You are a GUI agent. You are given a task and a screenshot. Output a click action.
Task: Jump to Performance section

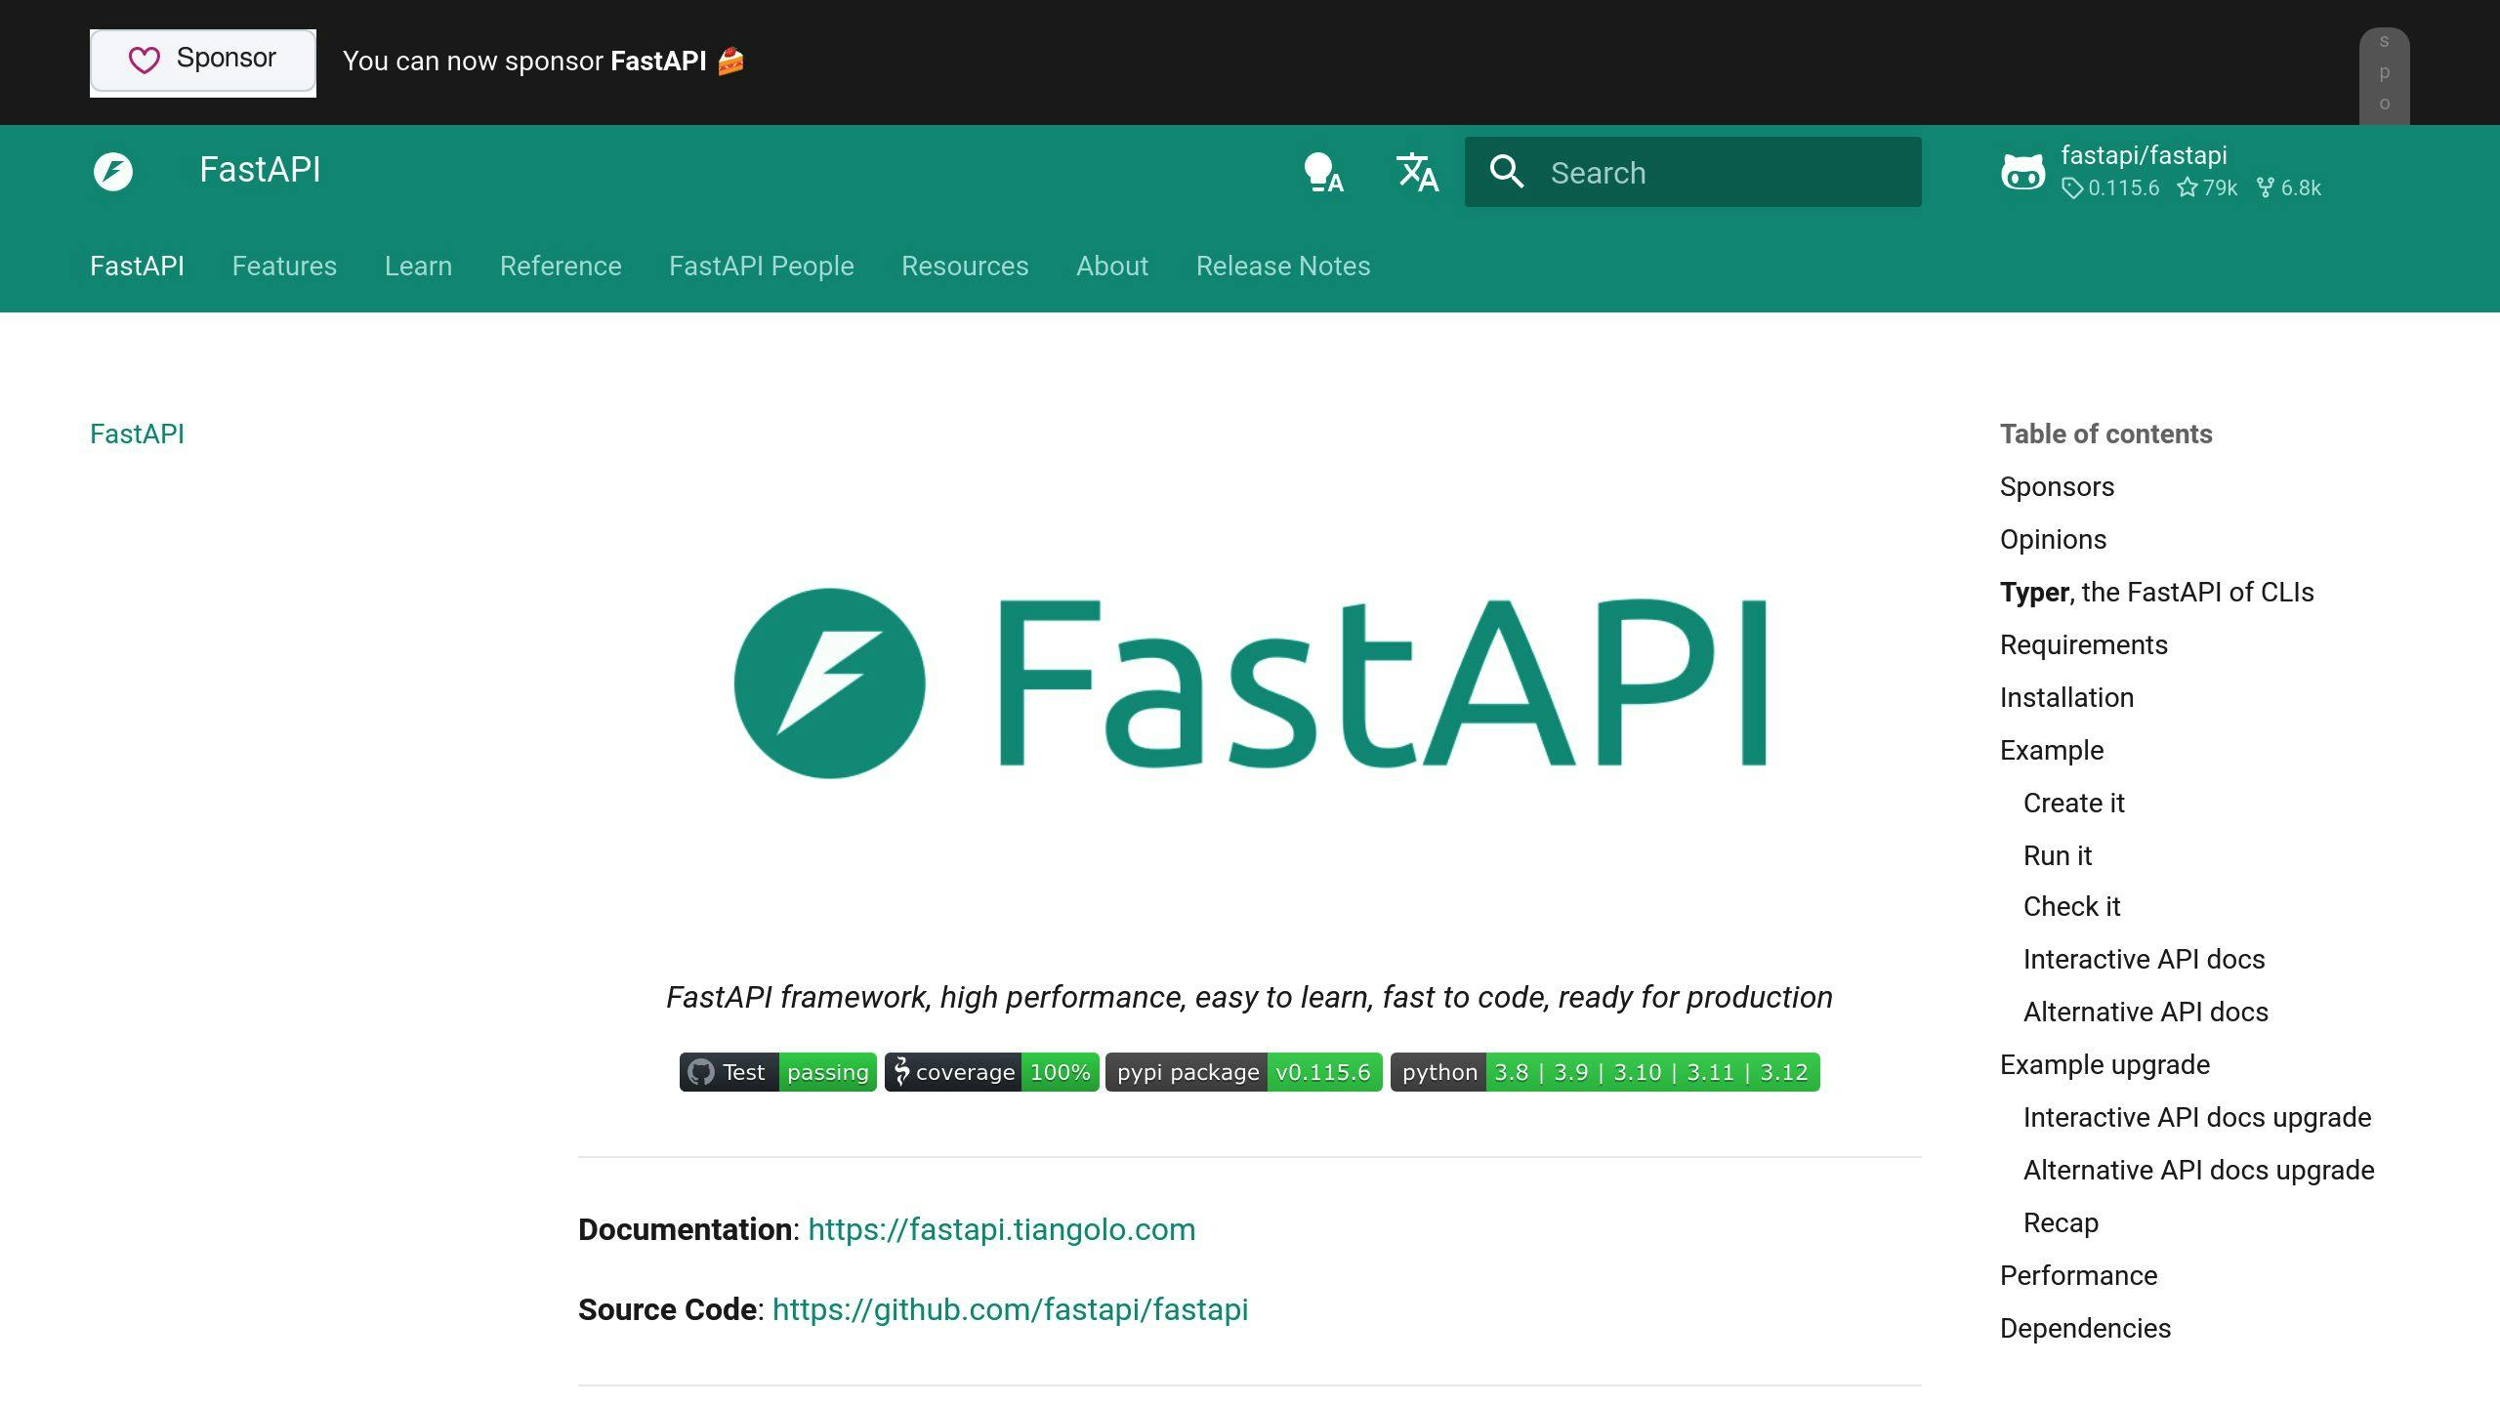(x=2079, y=1275)
